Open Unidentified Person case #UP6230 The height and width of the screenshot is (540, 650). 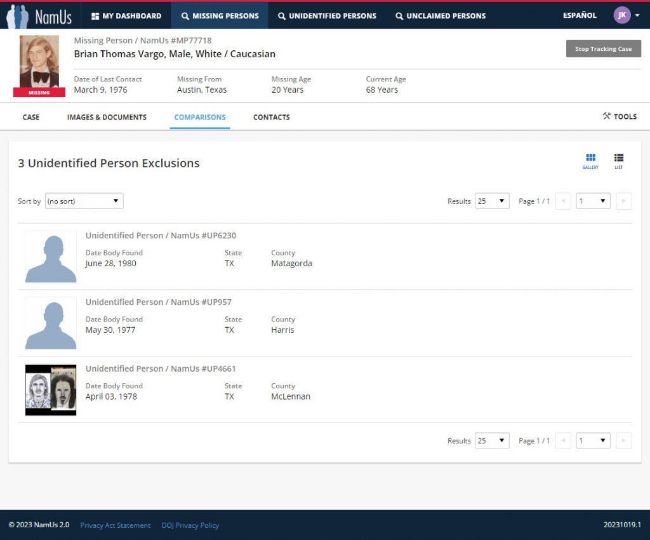161,236
